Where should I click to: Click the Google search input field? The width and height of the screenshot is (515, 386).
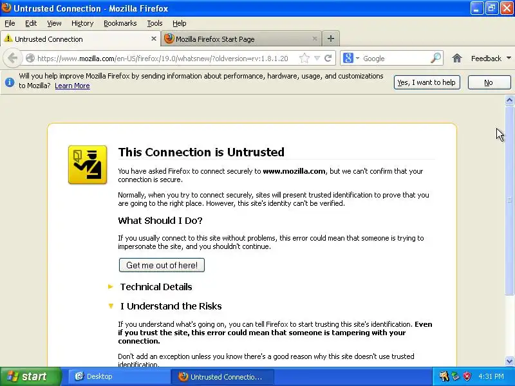click(395, 59)
